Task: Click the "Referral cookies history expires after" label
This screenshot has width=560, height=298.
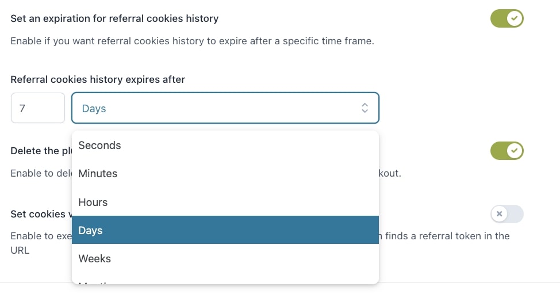Action: click(x=98, y=79)
